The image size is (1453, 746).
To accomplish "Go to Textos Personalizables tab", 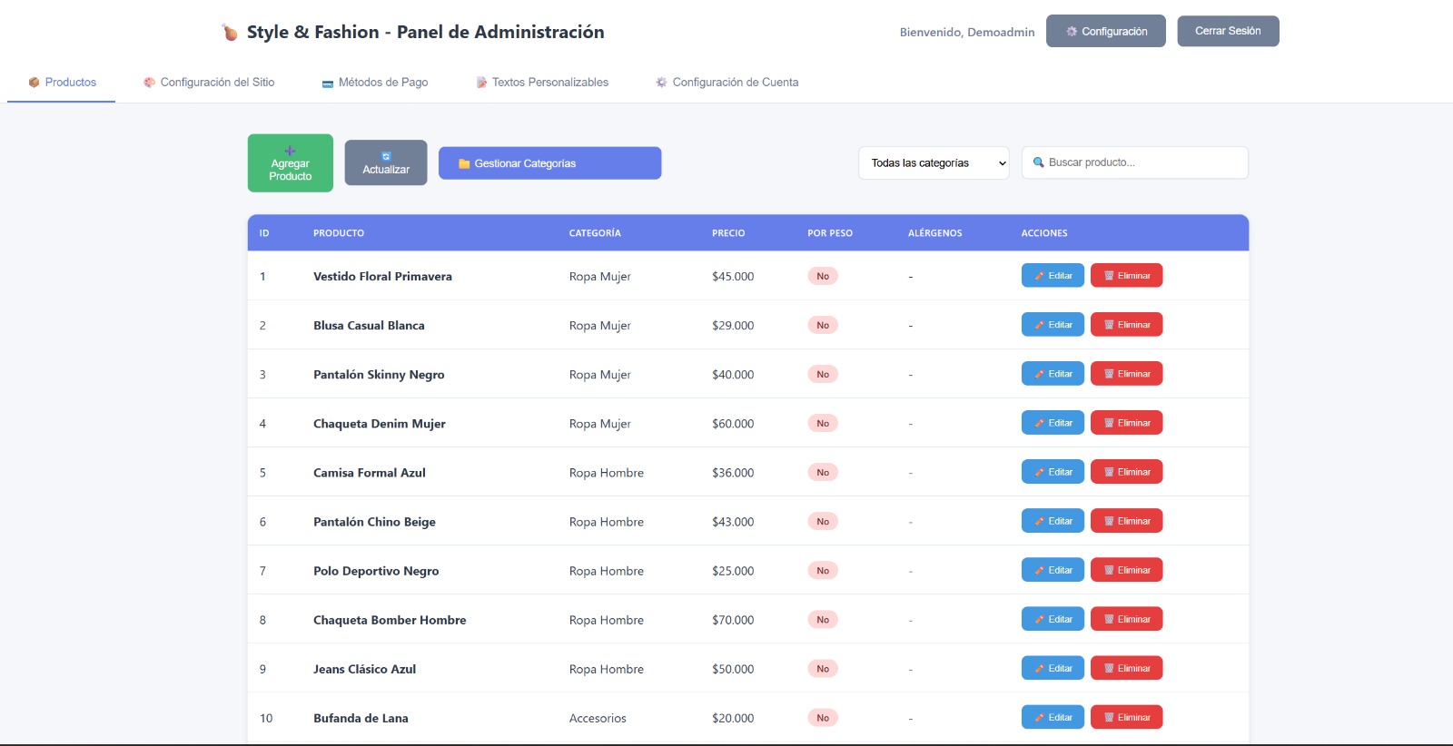I will click(542, 83).
